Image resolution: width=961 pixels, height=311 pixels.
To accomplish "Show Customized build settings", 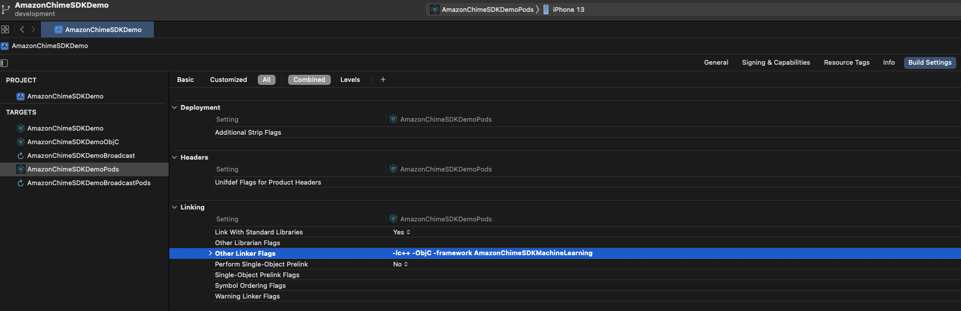I will 228,80.
